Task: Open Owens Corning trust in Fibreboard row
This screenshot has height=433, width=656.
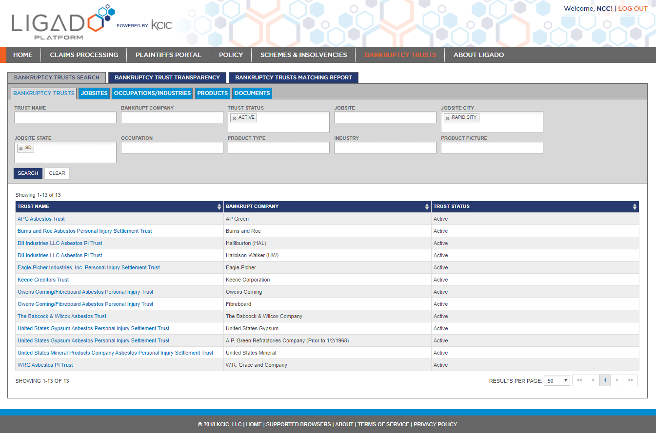Action: [85, 304]
